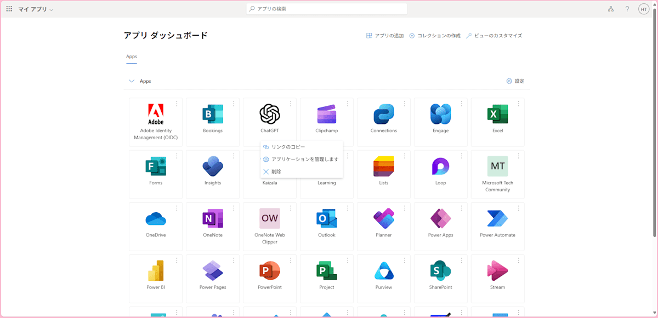The height and width of the screenshot is (318, 658).
Task: Open the ChatGPT app icon
Action: (x=270, y=114)
